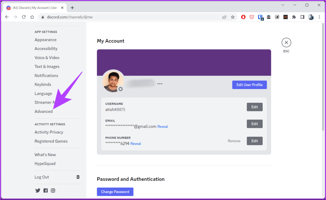
Task: Open the Chrome extensions puzzle icon
Action: [294, 17]
